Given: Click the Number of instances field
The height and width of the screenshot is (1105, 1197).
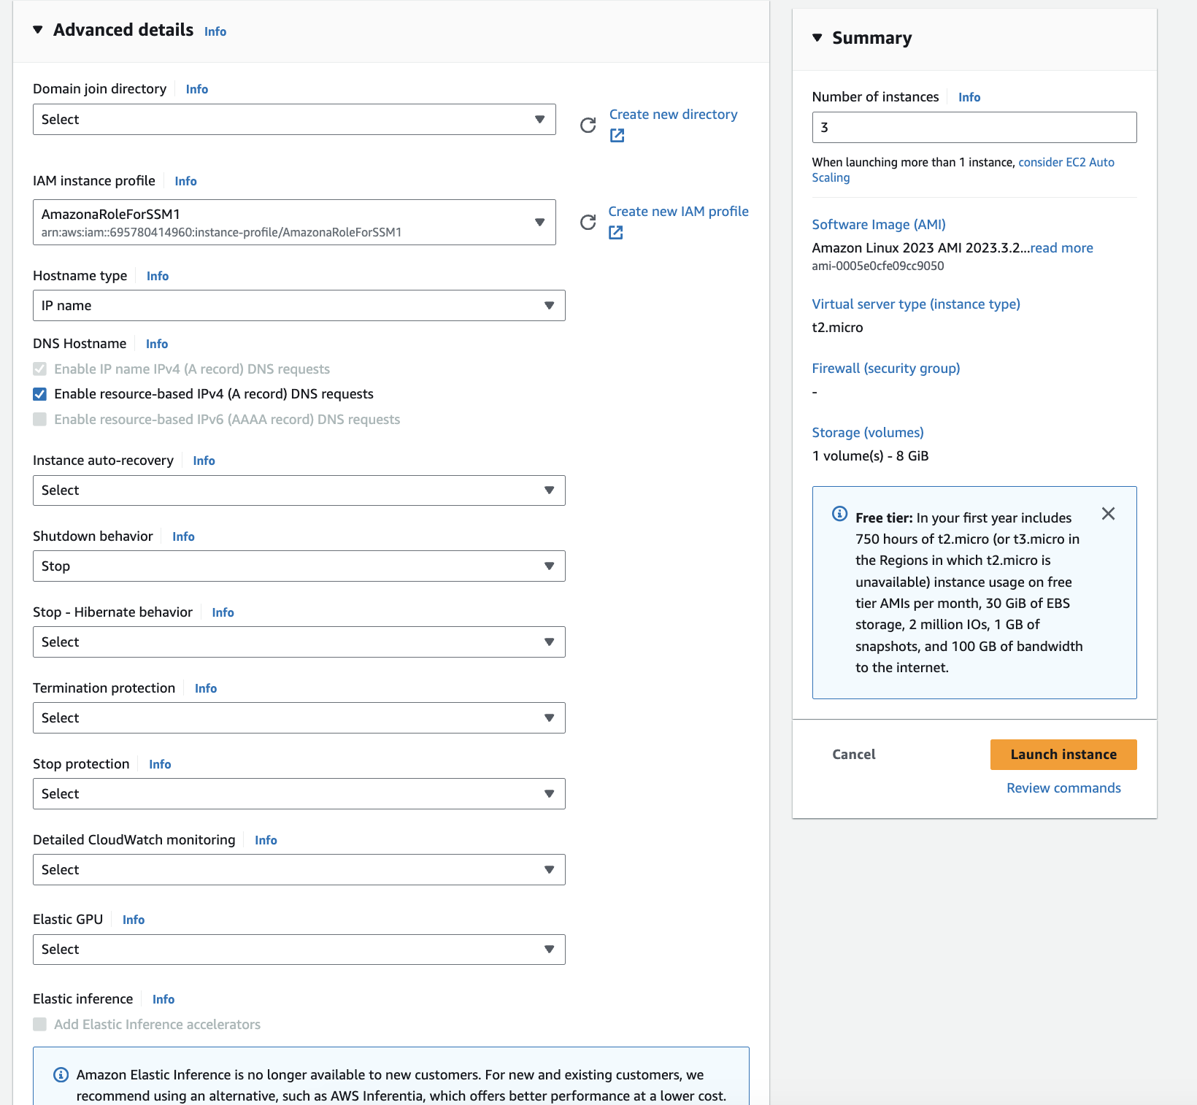Looking at the screenshot, I should [x=974, y=128].
